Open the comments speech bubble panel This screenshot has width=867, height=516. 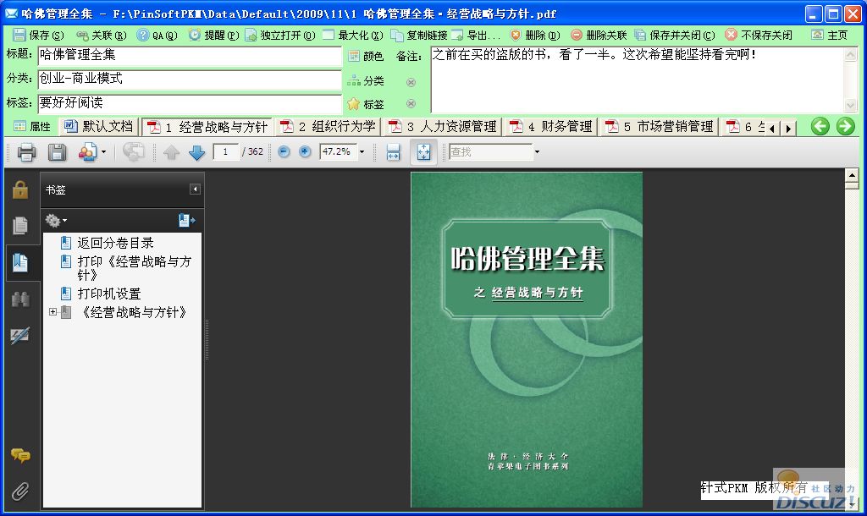[19, 456]
